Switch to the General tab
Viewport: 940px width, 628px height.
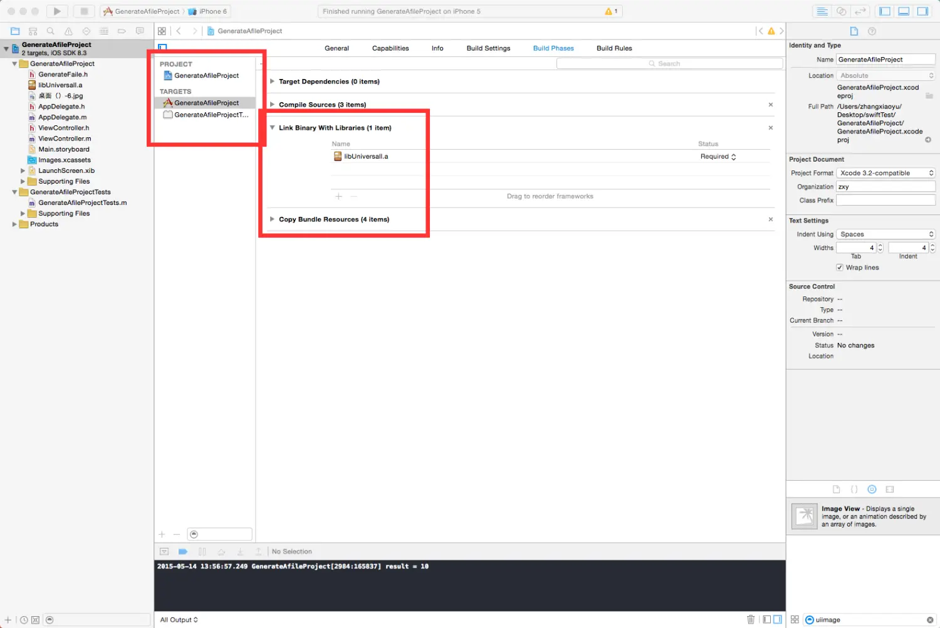pyautogui.click(x=337, y=48)
